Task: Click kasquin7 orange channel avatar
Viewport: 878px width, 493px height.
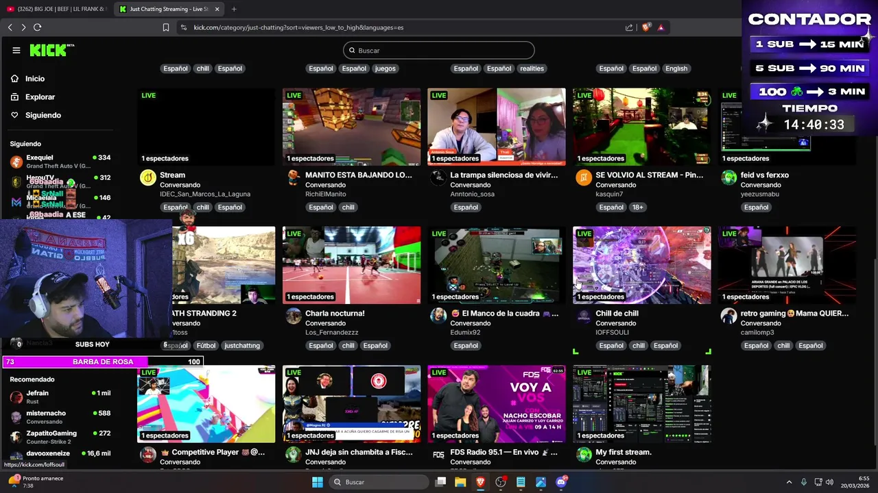Action: point(584,178)
